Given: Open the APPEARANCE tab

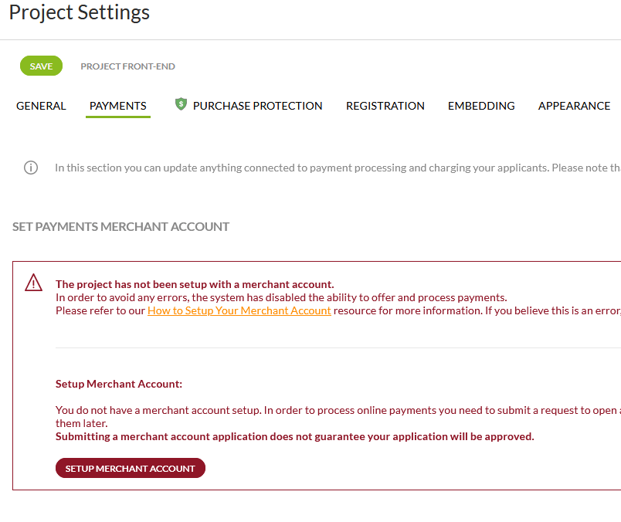Looking at the screenshot, I should 574,106.
